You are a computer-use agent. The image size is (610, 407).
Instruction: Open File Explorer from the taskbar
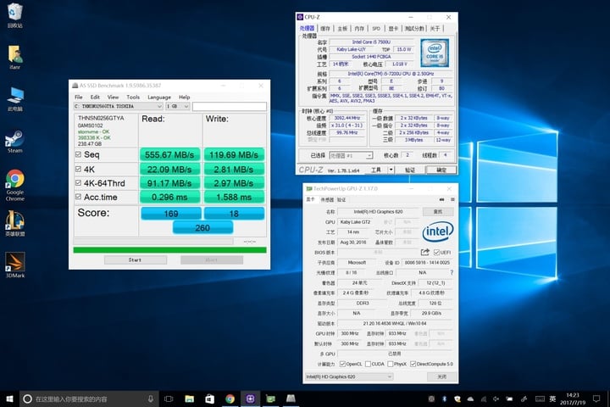(x=190, y=399)
